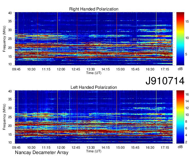This screenshot has width=192, height=156.
Task: Click the 16 dB value on Left Handed color scale
Action: click(x=187, y=94)
